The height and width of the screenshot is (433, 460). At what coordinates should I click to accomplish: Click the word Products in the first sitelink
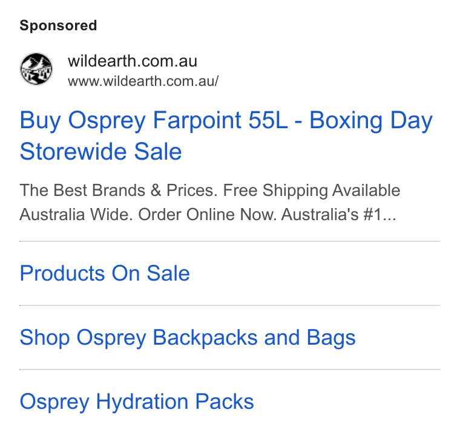point(62,273)
